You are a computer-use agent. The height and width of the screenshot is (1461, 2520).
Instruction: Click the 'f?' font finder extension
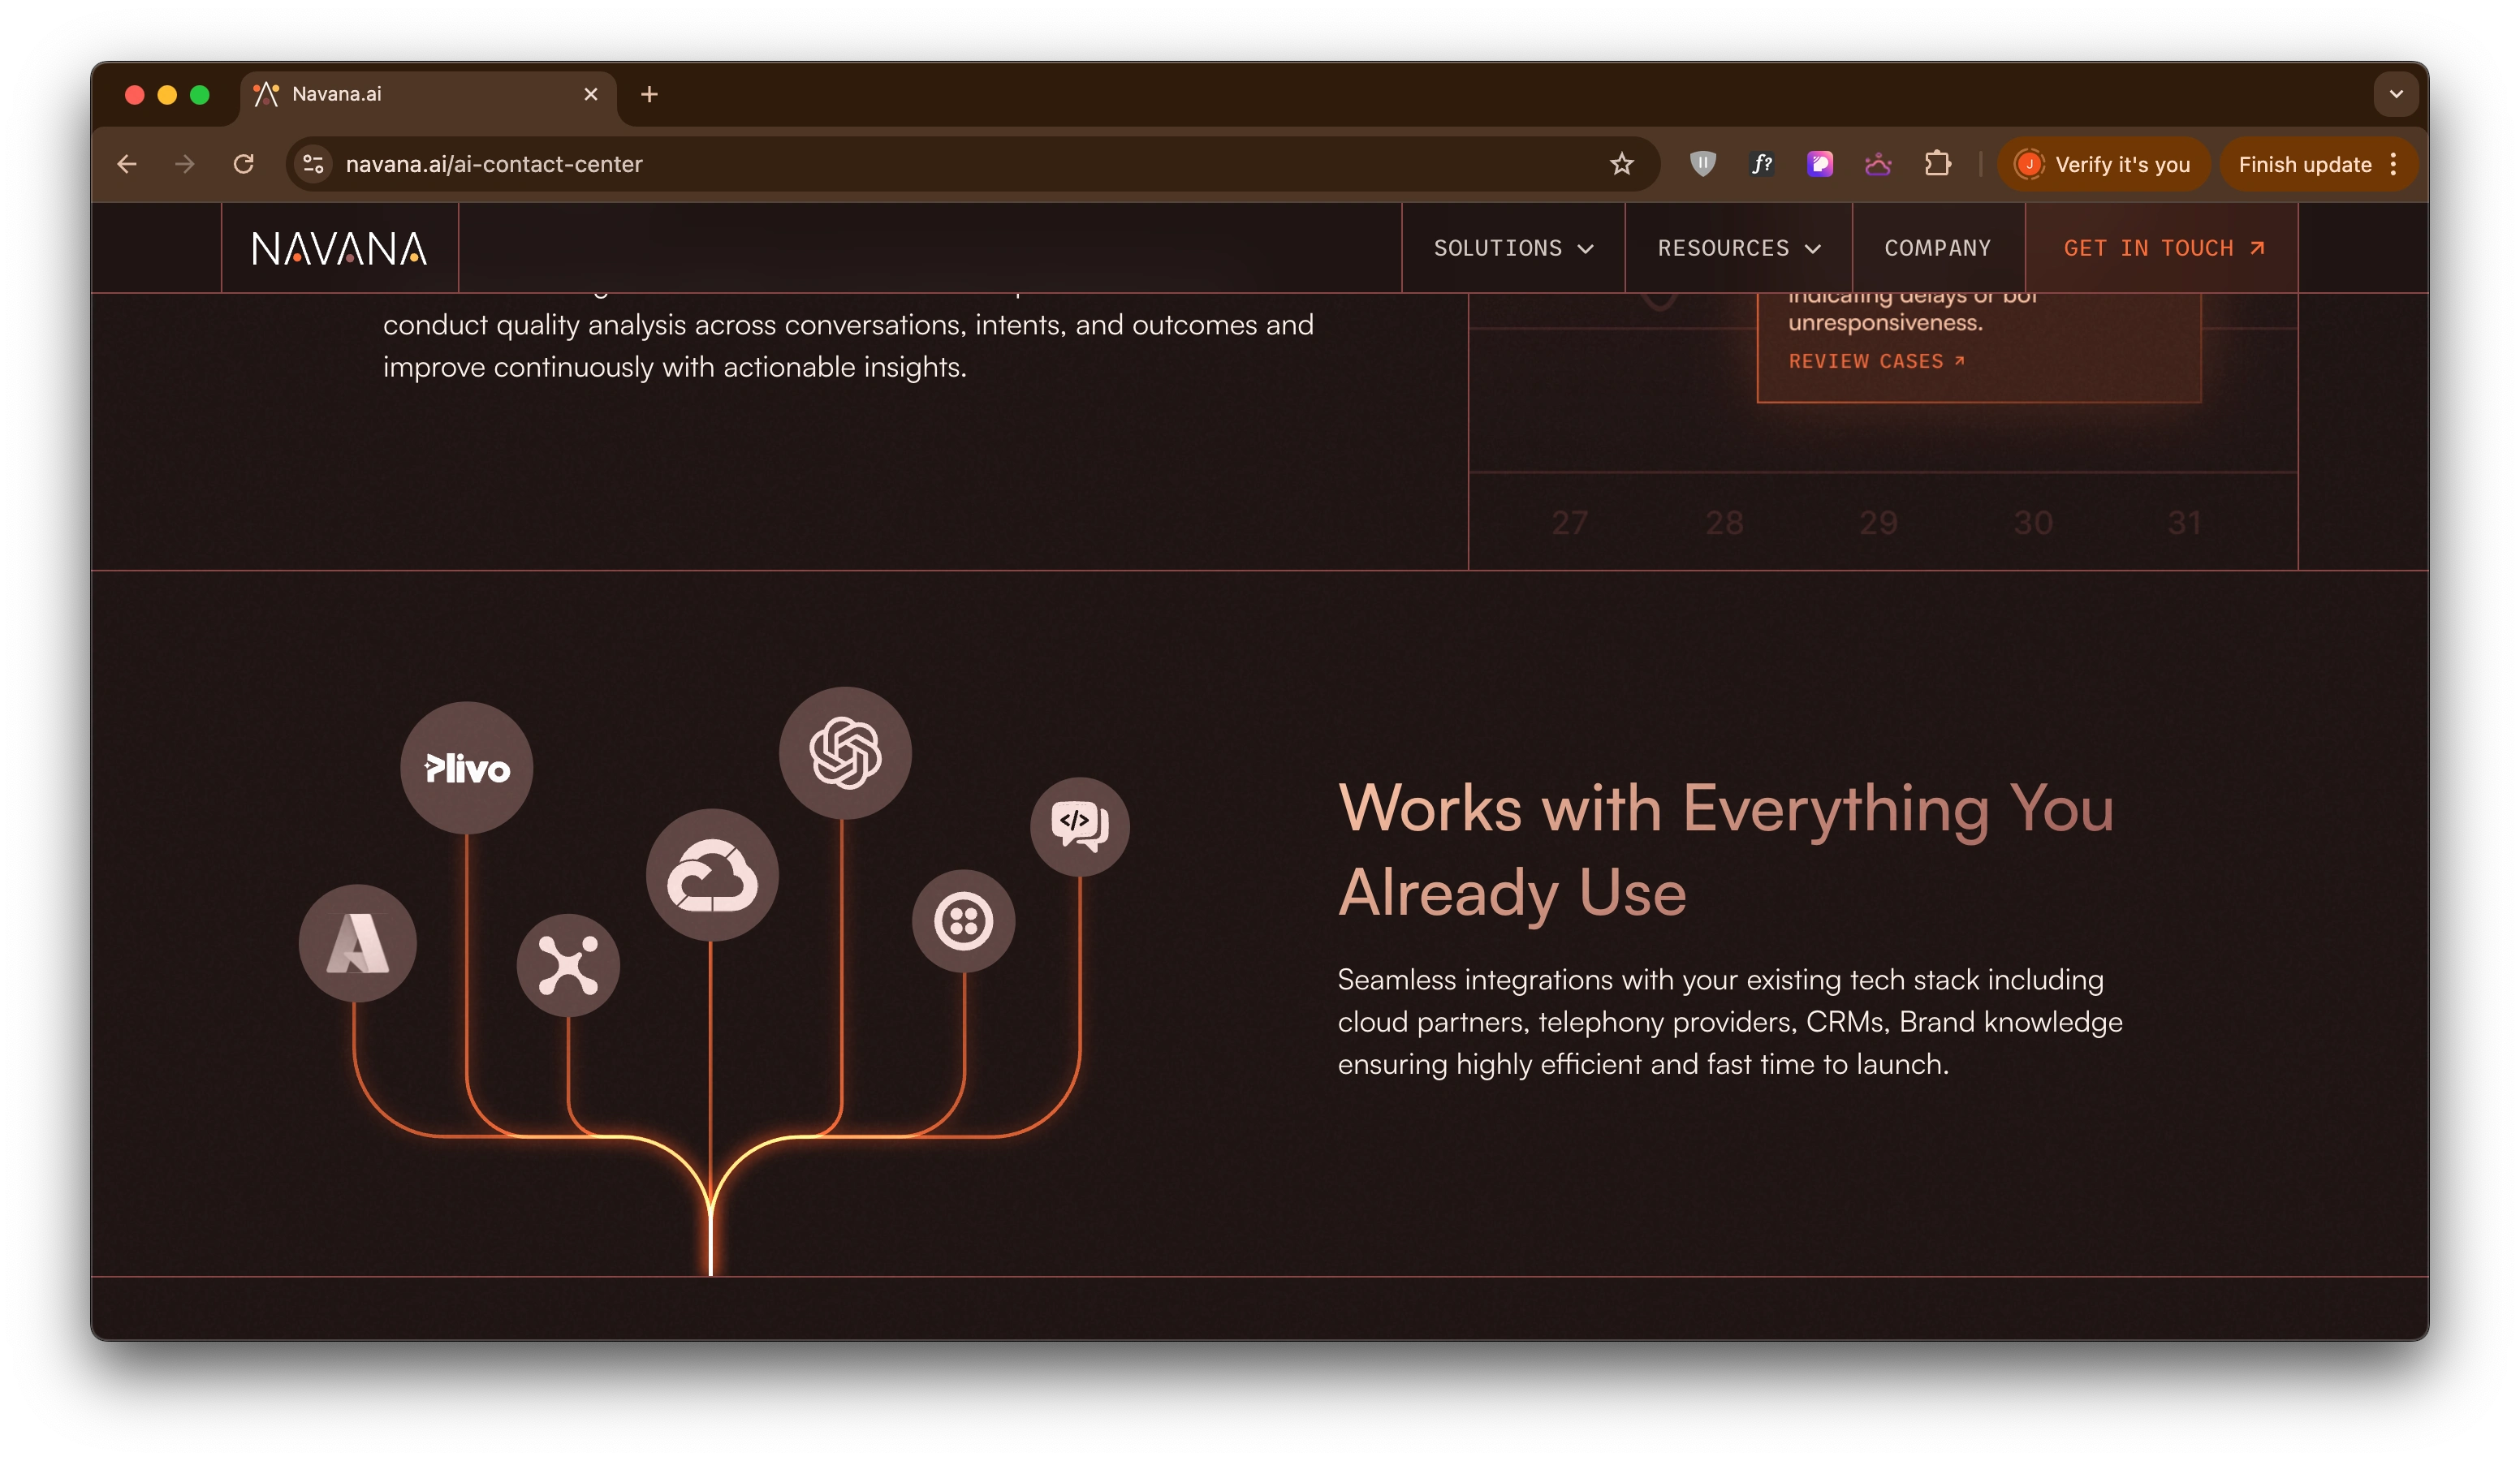point(1761,164)
